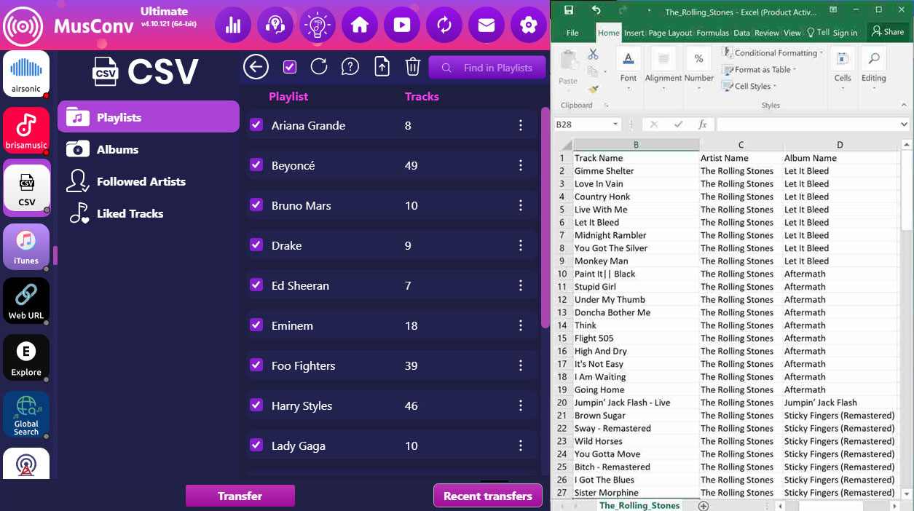Click the refresh icon in CSV toolbar

pos(319,67)
